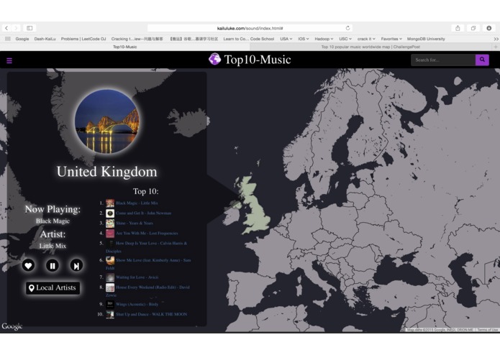Viewport: 500px width, 355px height.
Task: Open the top sites grid icon
Action: [x=8, y=39]
